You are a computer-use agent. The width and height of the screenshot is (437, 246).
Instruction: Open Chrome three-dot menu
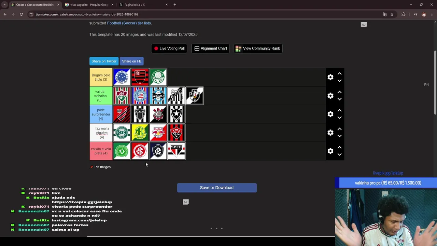[x=432, y=14]
